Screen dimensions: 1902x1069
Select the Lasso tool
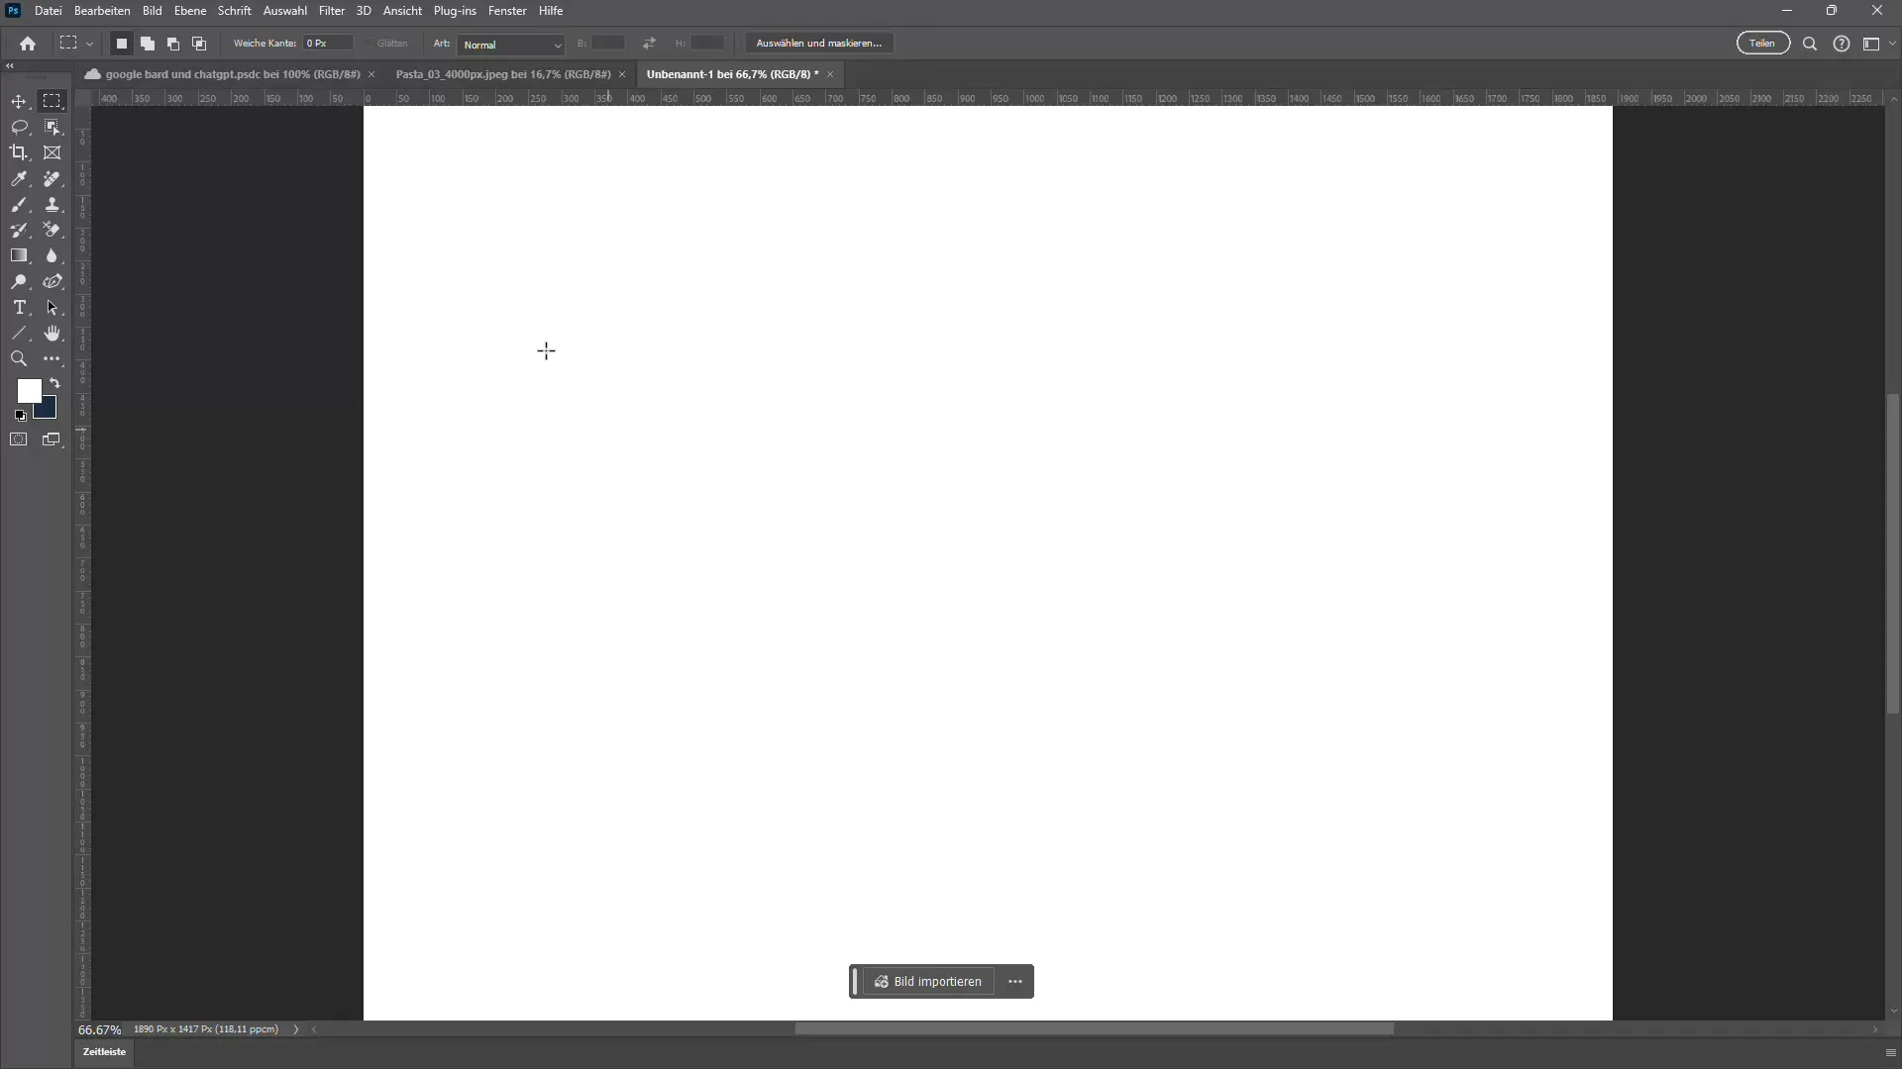click(20, 127)
